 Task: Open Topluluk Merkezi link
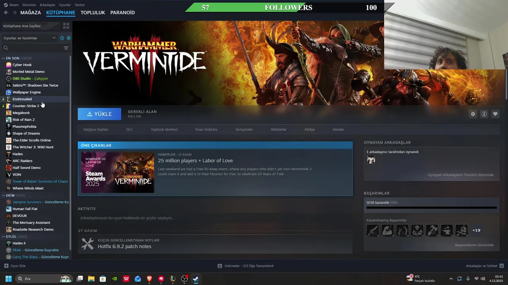(164, 129)
